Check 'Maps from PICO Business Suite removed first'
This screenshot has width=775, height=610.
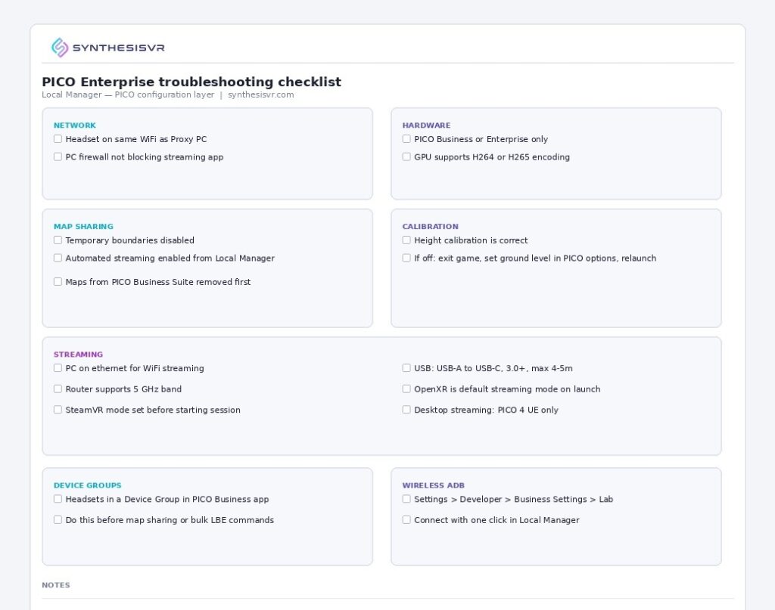pyautogui.click(x=58, y=282)
